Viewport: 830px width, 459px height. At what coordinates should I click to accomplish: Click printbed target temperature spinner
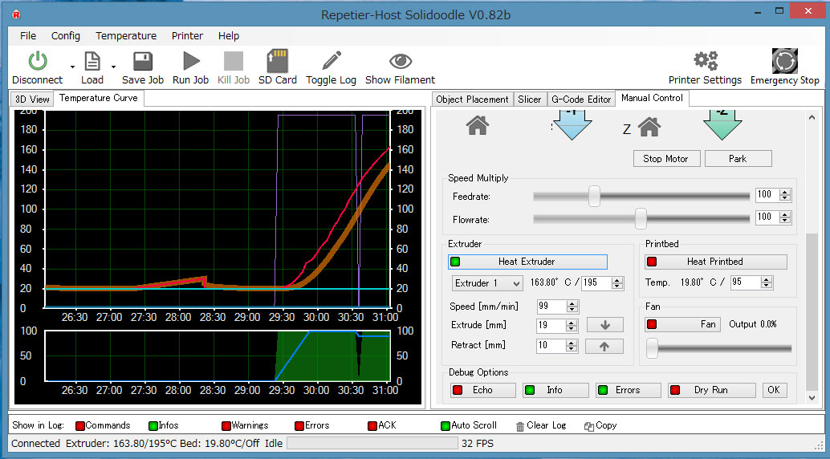tap(767, 282)
